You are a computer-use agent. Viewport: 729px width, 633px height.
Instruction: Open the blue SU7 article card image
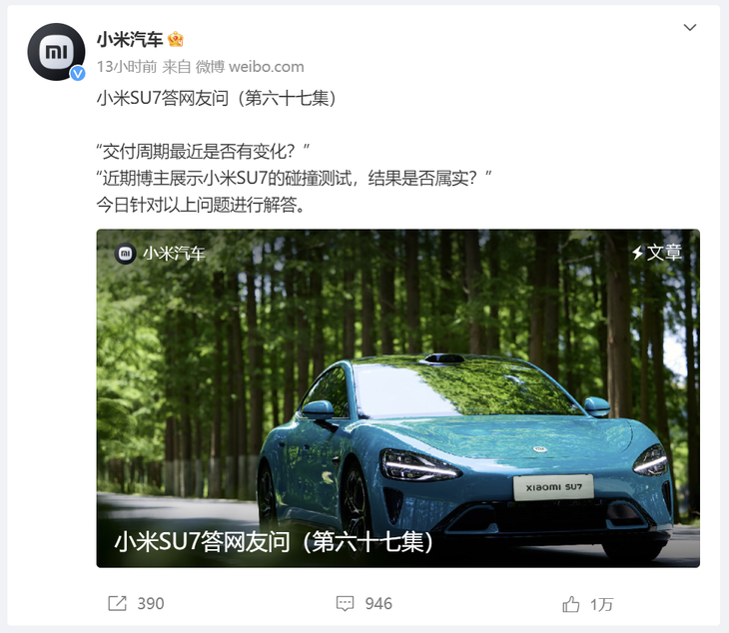398,398
